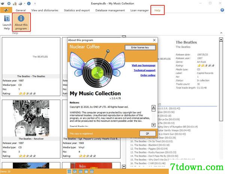Click the rating stars of the Sgt. Pepper's card
Screen dimensions: 225x174
click(87, 156)
